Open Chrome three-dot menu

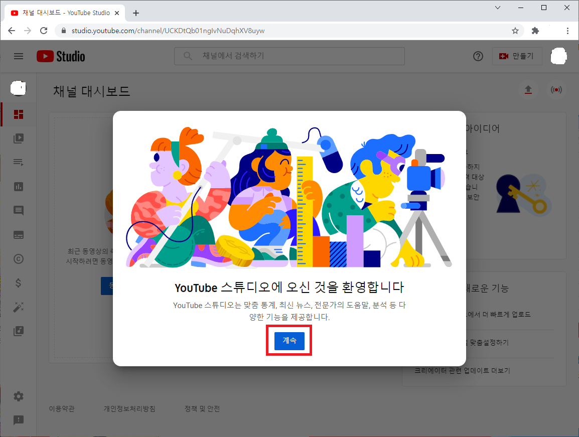pos(567,31)
